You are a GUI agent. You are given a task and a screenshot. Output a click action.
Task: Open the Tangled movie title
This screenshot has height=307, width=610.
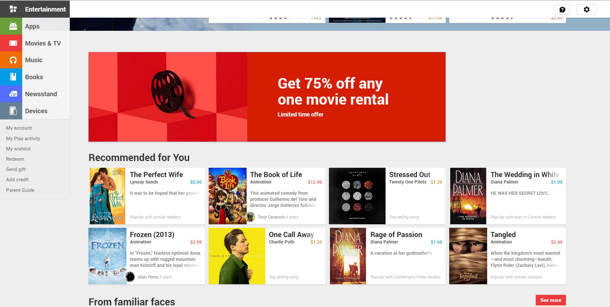(x=503, y=235)
